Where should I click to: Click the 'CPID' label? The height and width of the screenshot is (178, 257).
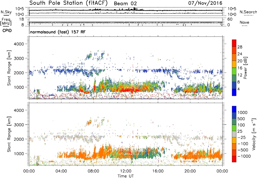click(x=7, y=31)
